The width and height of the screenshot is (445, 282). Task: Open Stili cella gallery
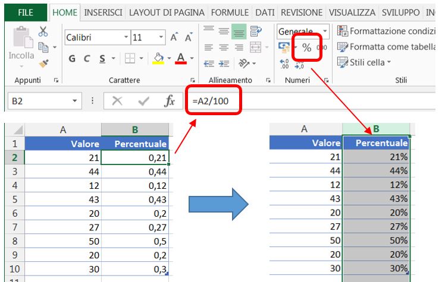coord(364,62)
